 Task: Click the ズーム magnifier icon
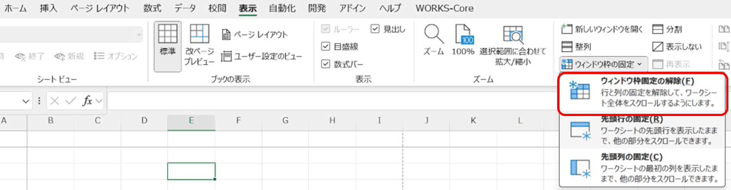434,35
